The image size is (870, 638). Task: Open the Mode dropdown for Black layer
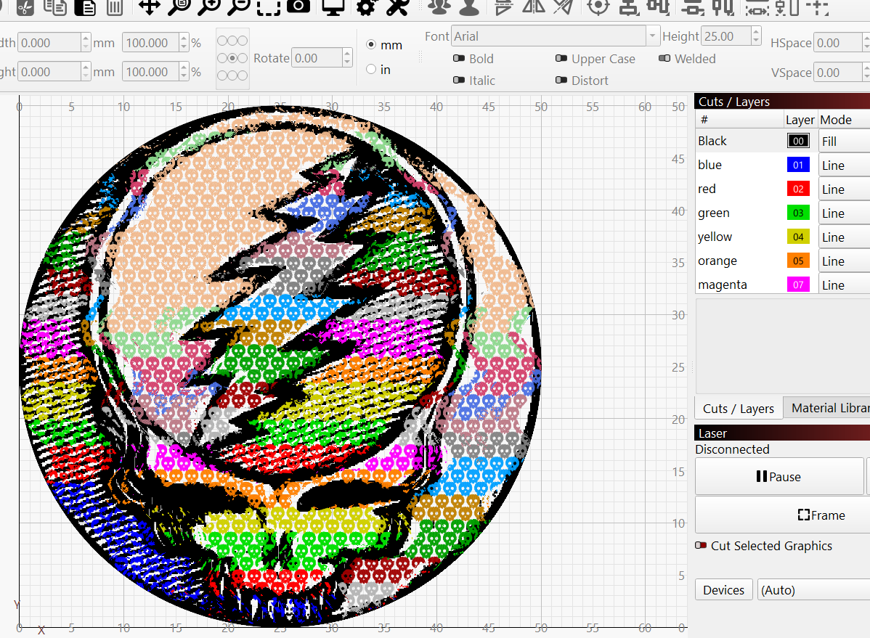point(845,142)
